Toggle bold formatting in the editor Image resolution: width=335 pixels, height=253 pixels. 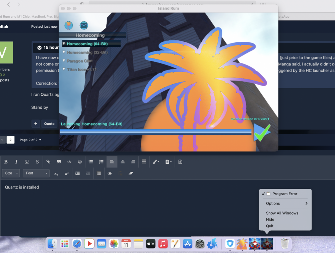(6, 162)
